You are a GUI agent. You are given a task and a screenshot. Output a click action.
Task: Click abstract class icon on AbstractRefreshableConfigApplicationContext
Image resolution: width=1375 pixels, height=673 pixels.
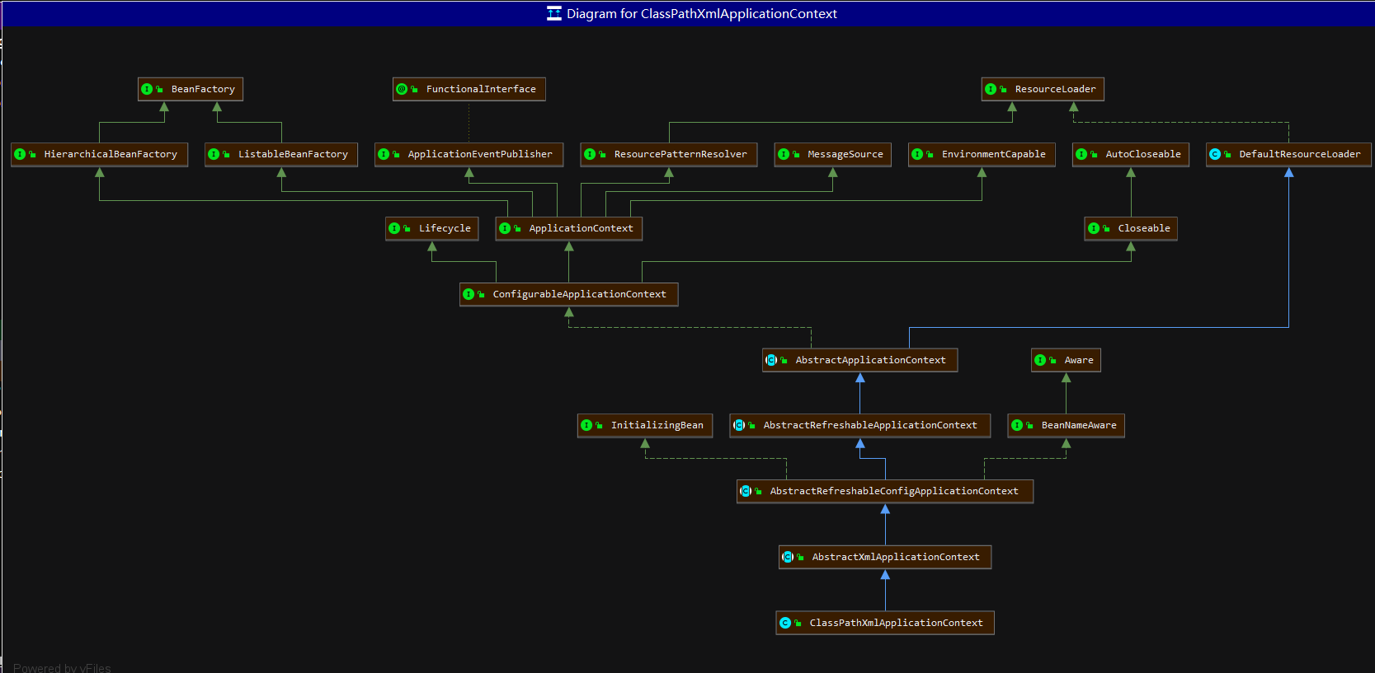(746, 491)
